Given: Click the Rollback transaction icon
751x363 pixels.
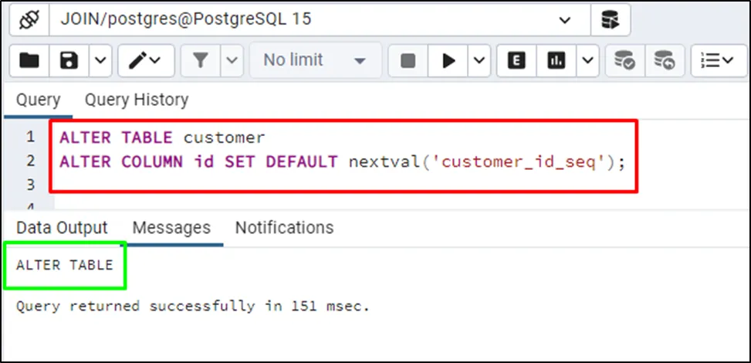Looking at the screenshot, I should [x=664, y=60].
